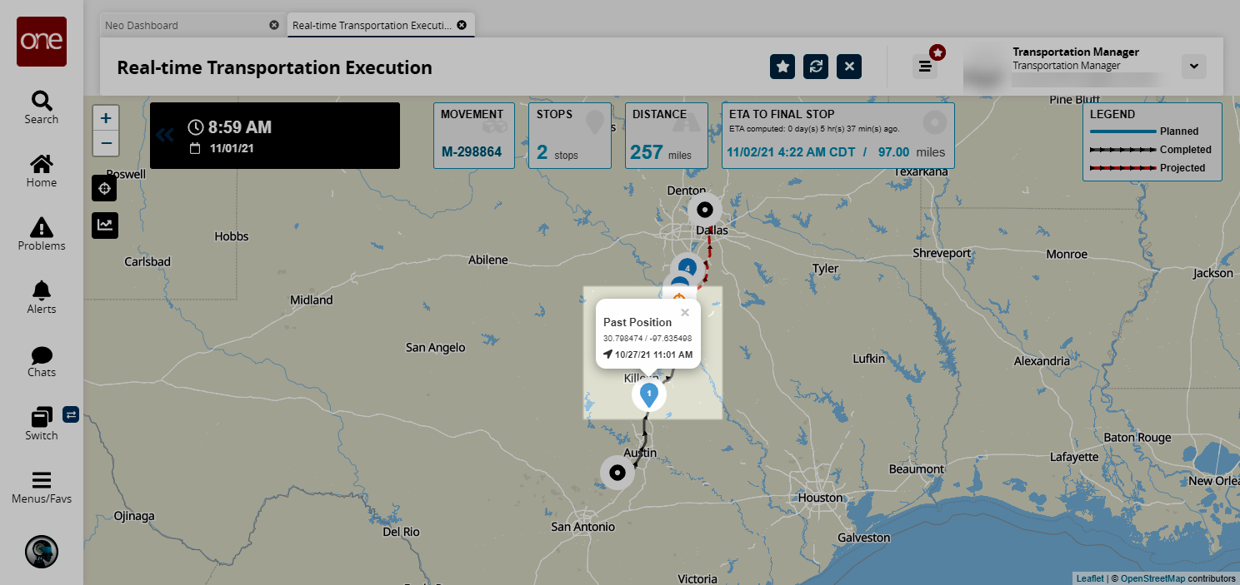Click coordinates 30.798474 / -97.635498 text
Screen dimensions: 1240x585
pyautogui.click(x=647, y=339)
